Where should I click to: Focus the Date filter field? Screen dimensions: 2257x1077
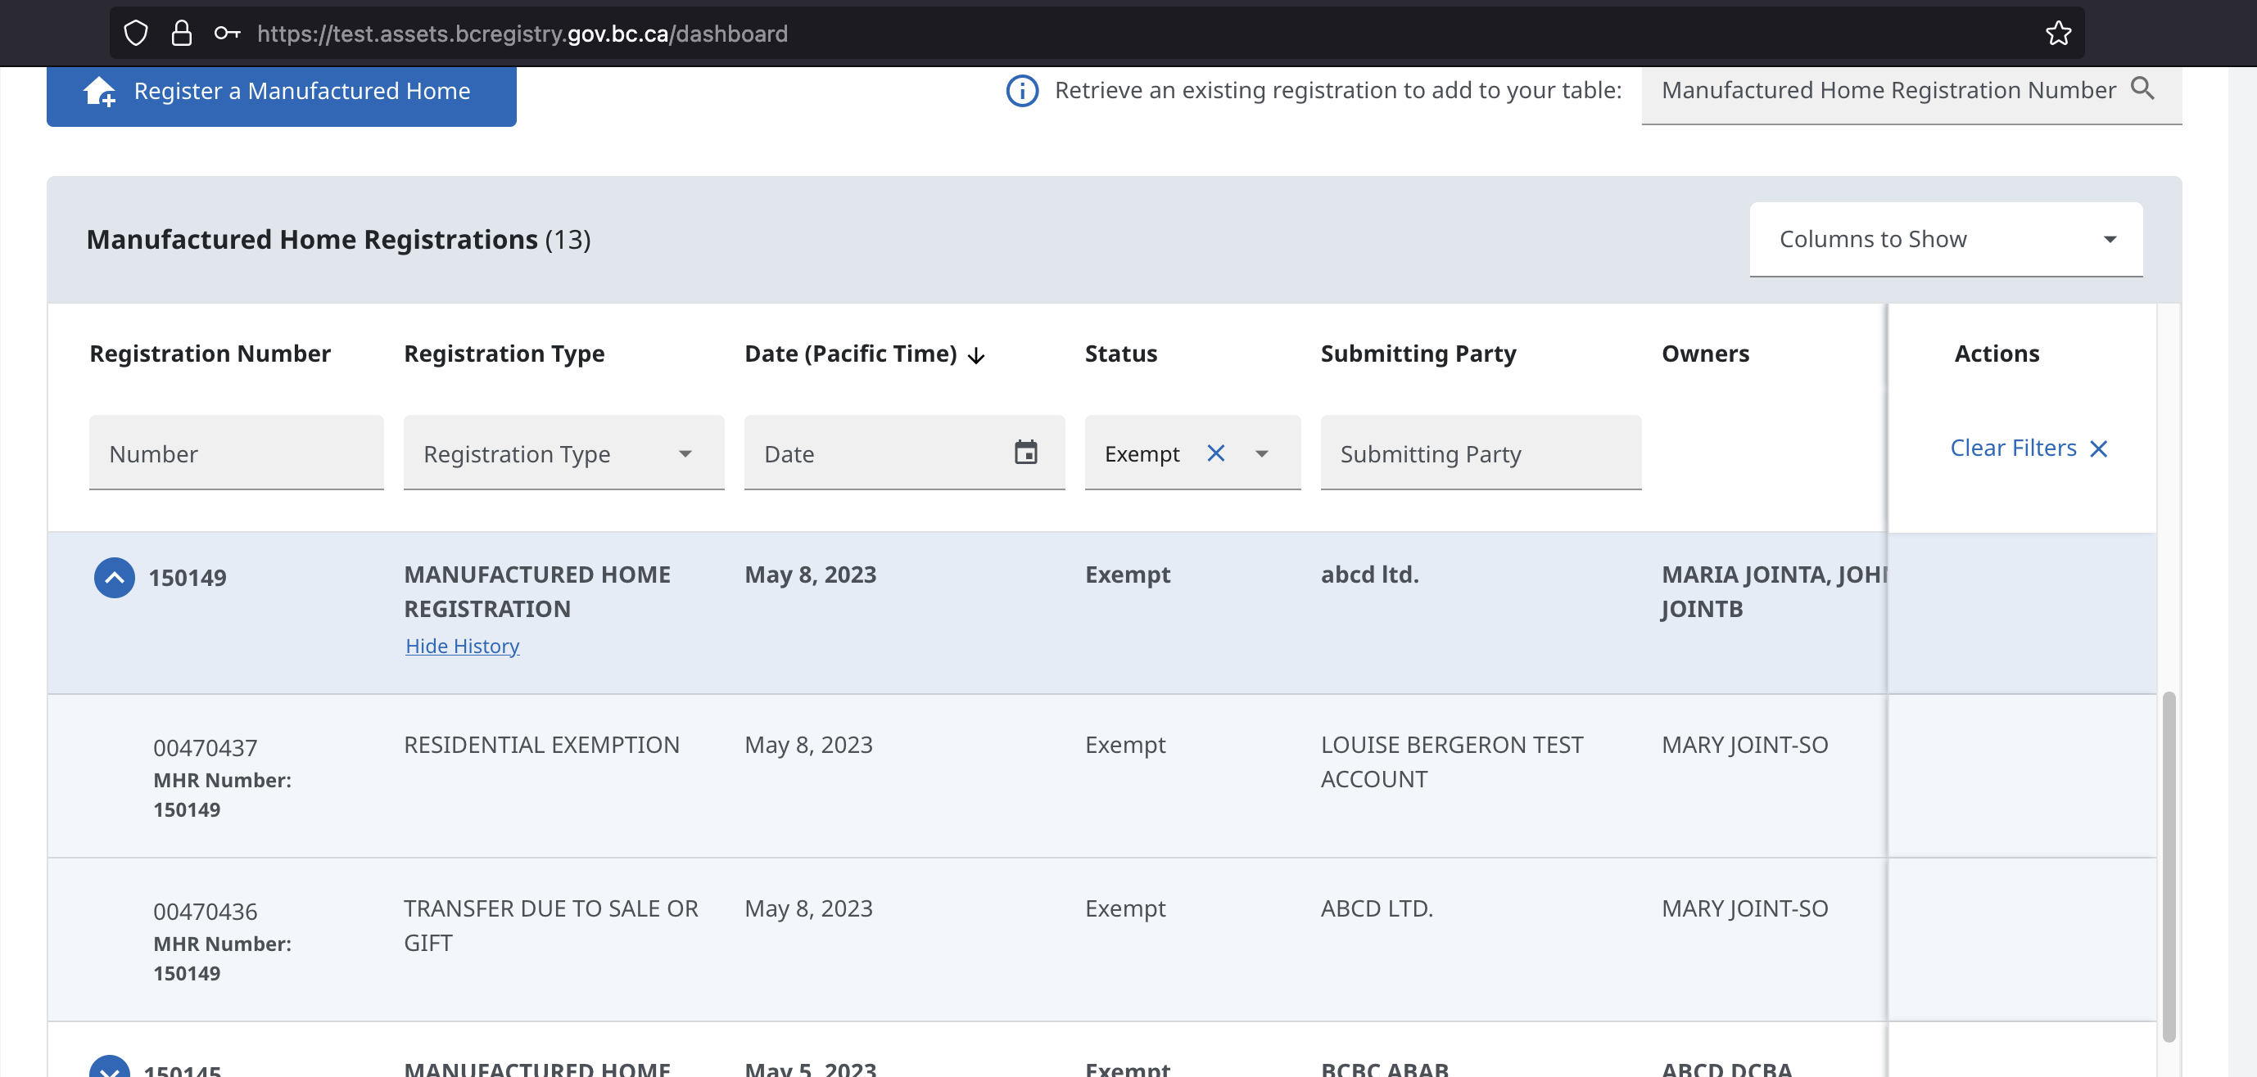[x=904, y=453]
